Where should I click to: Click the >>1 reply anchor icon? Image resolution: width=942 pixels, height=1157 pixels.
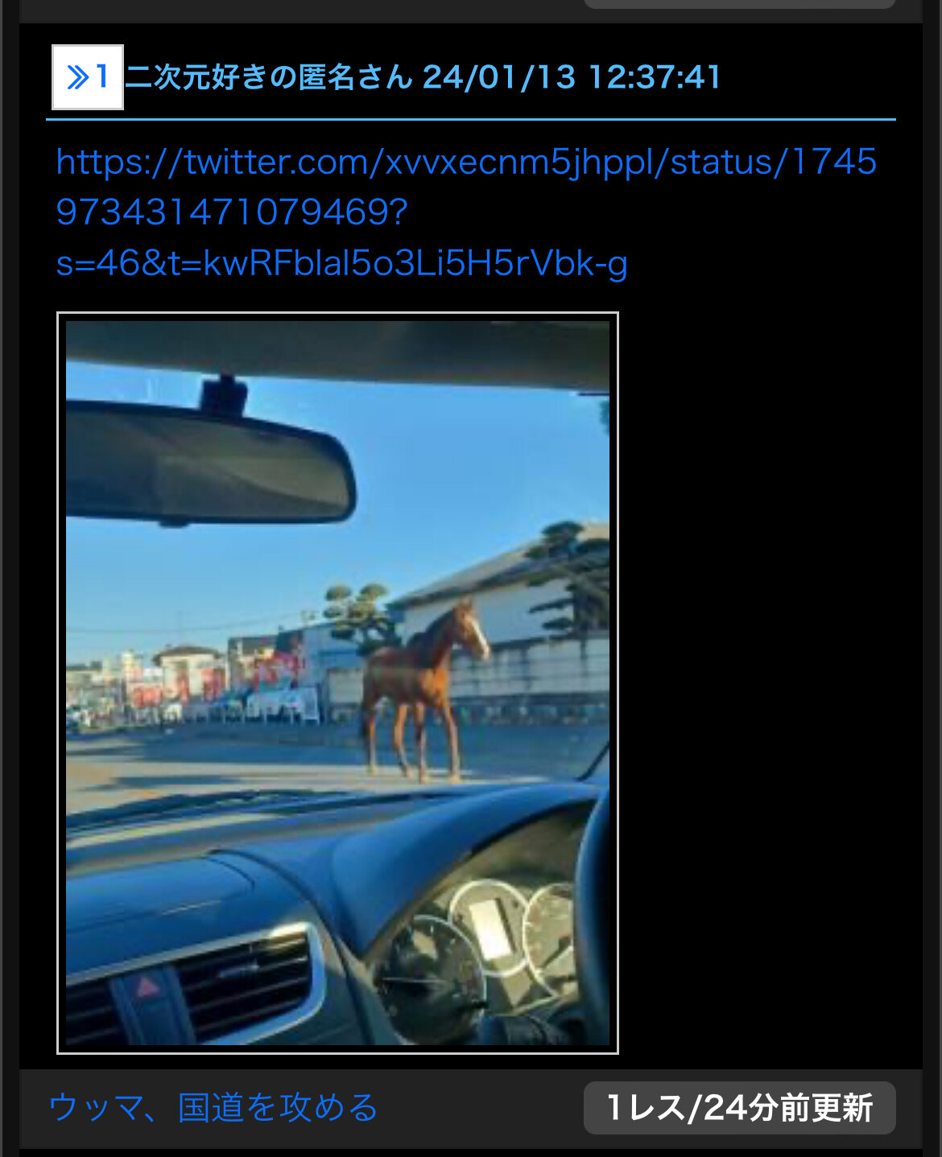click(x=87, y=77)
